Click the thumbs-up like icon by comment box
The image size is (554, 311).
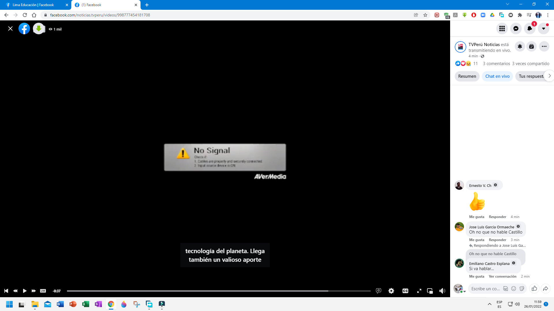534,289
